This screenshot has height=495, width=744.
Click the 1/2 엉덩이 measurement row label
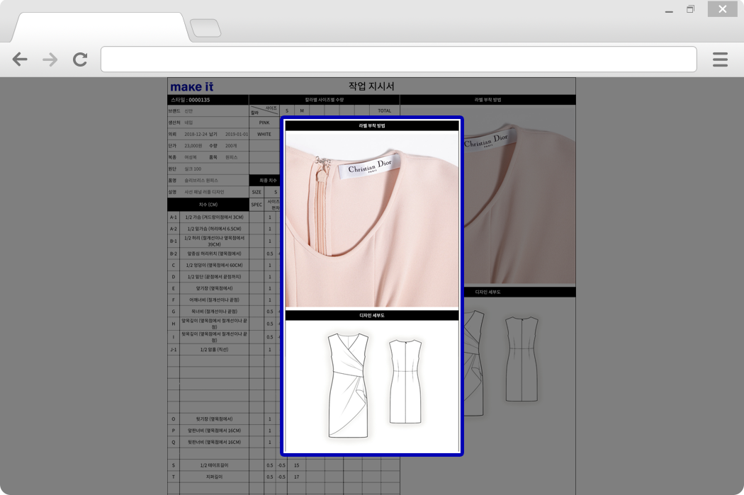click(214, 265)
